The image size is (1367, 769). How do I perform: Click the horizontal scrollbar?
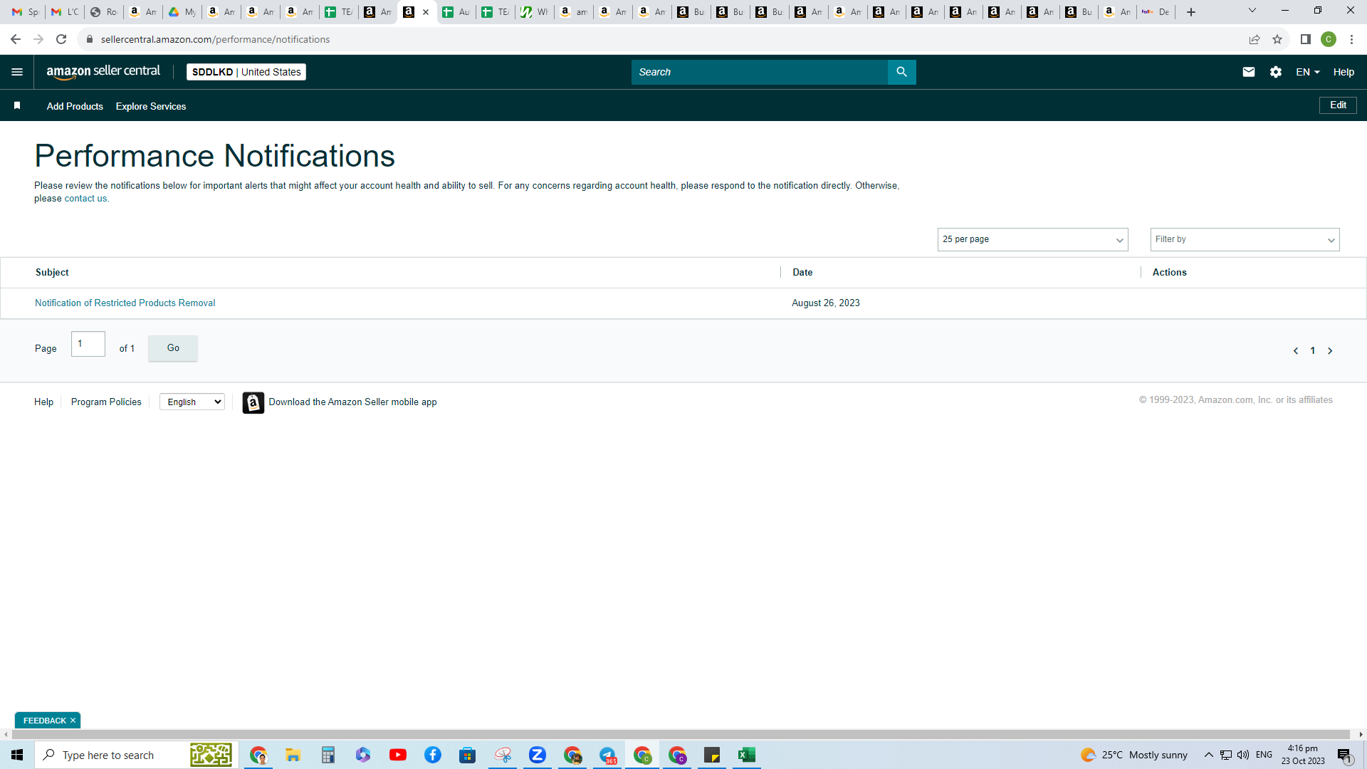[680, 734]
